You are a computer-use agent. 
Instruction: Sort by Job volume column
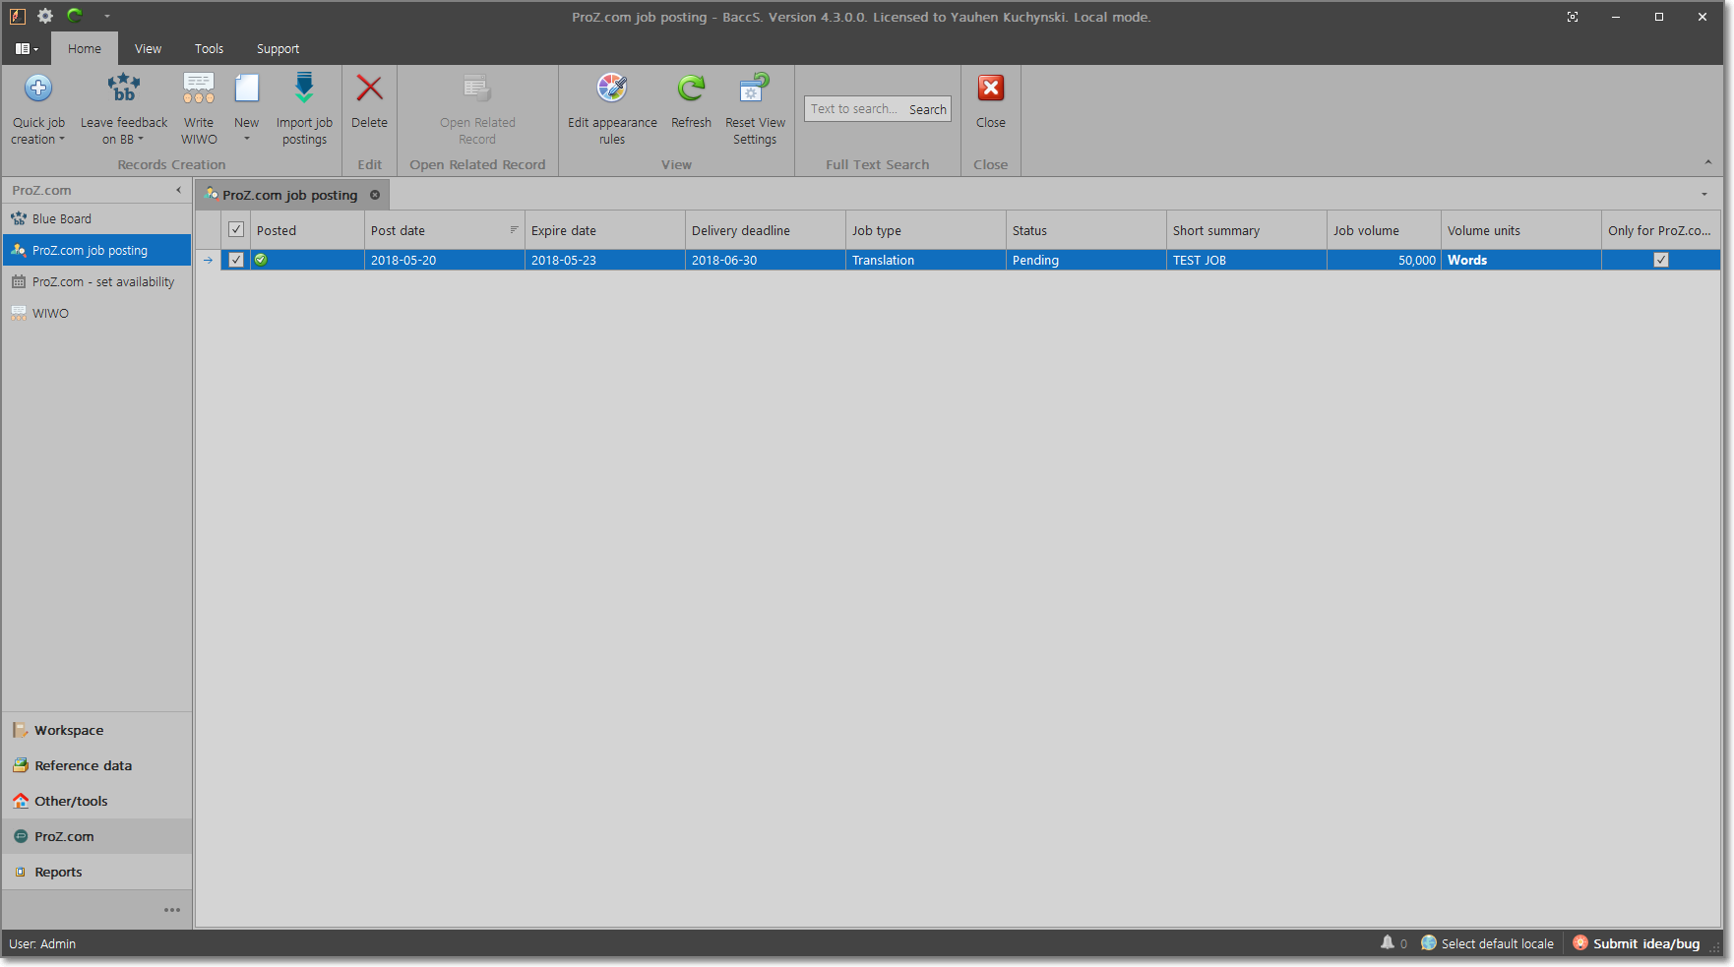point(1384,230)
